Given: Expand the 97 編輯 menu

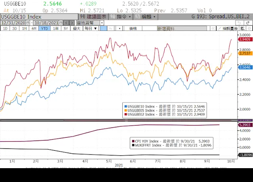Looking at the screenshot, I should [145, 17].
